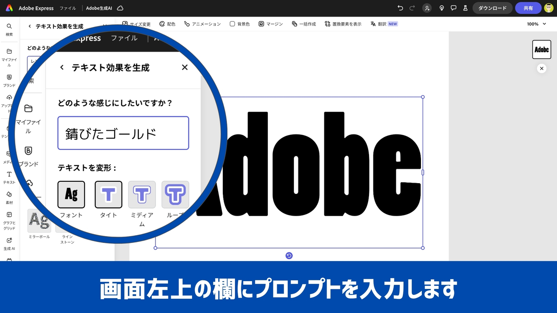Open the 生成 AI sidebar panel
The image size is (557, 313).
pyautogui.click(x=9, y=243)
